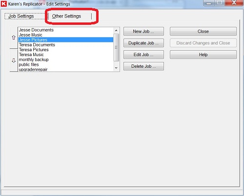
Task: Open Edit Job dialog
Action: click(143, 55)
